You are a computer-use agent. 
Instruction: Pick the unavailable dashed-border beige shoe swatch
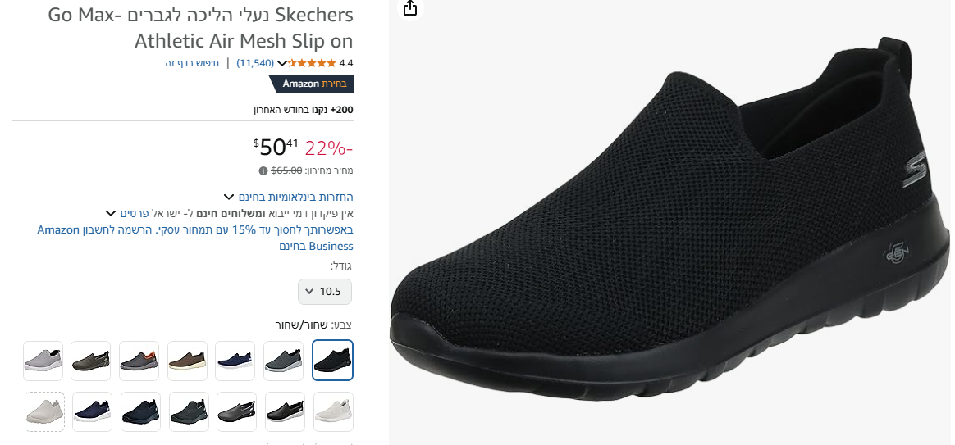pyautogui.click(x=44, y=411)
